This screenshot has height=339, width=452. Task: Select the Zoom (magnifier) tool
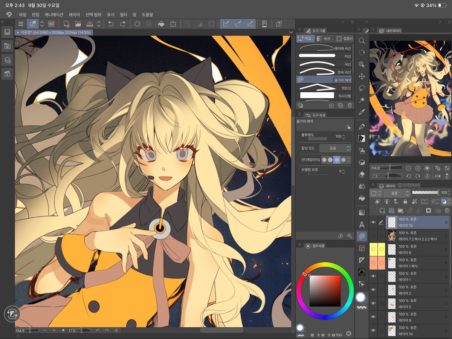click(x=362, y=40)
